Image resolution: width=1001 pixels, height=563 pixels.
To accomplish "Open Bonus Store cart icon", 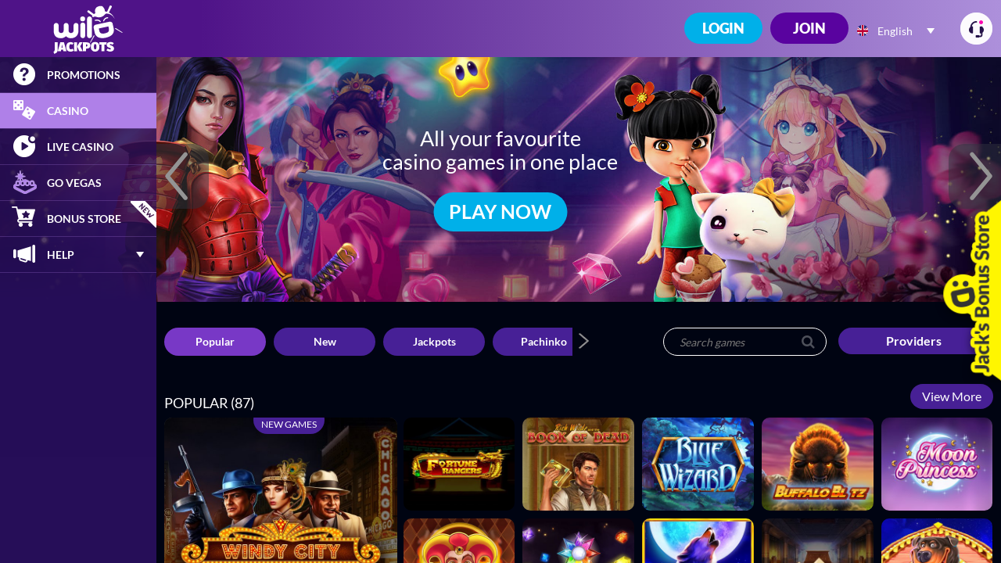I will [x=24, y=218].
